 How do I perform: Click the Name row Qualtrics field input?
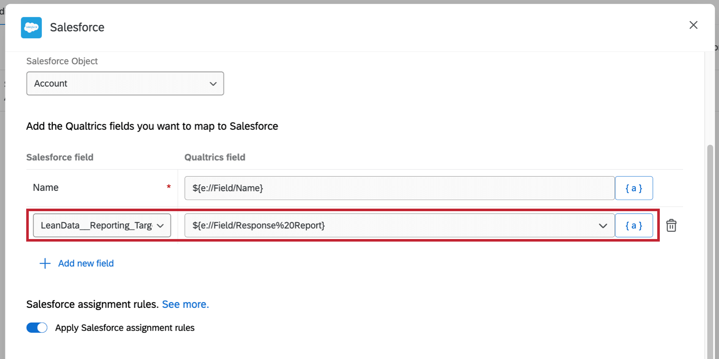399,188
